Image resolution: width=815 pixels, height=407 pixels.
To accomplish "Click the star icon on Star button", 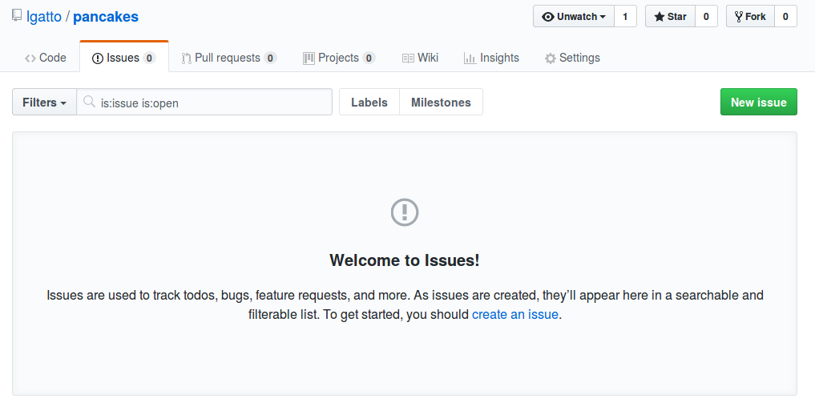I will coord(660,17).
